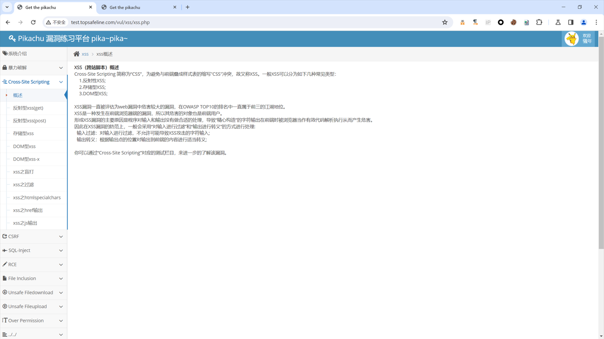604x339 pixels.
Task: Open new browser tab with plus
Action: pos(188,7)
